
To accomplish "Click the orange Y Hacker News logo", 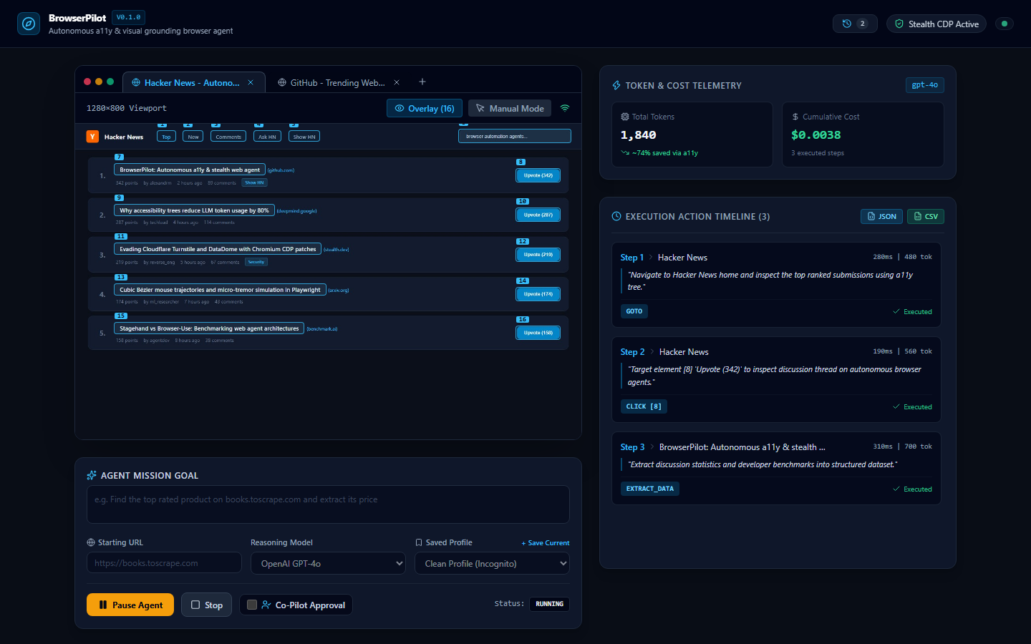I will 92,137.
